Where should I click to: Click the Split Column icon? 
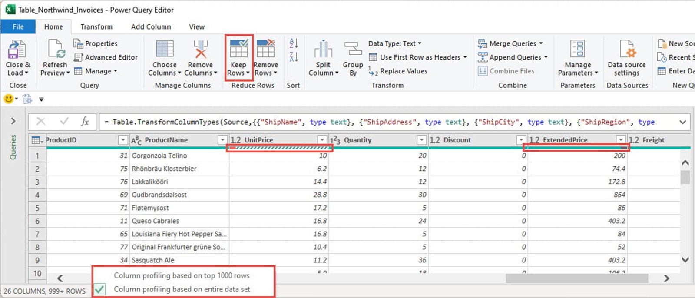click(x=323, y=49)
